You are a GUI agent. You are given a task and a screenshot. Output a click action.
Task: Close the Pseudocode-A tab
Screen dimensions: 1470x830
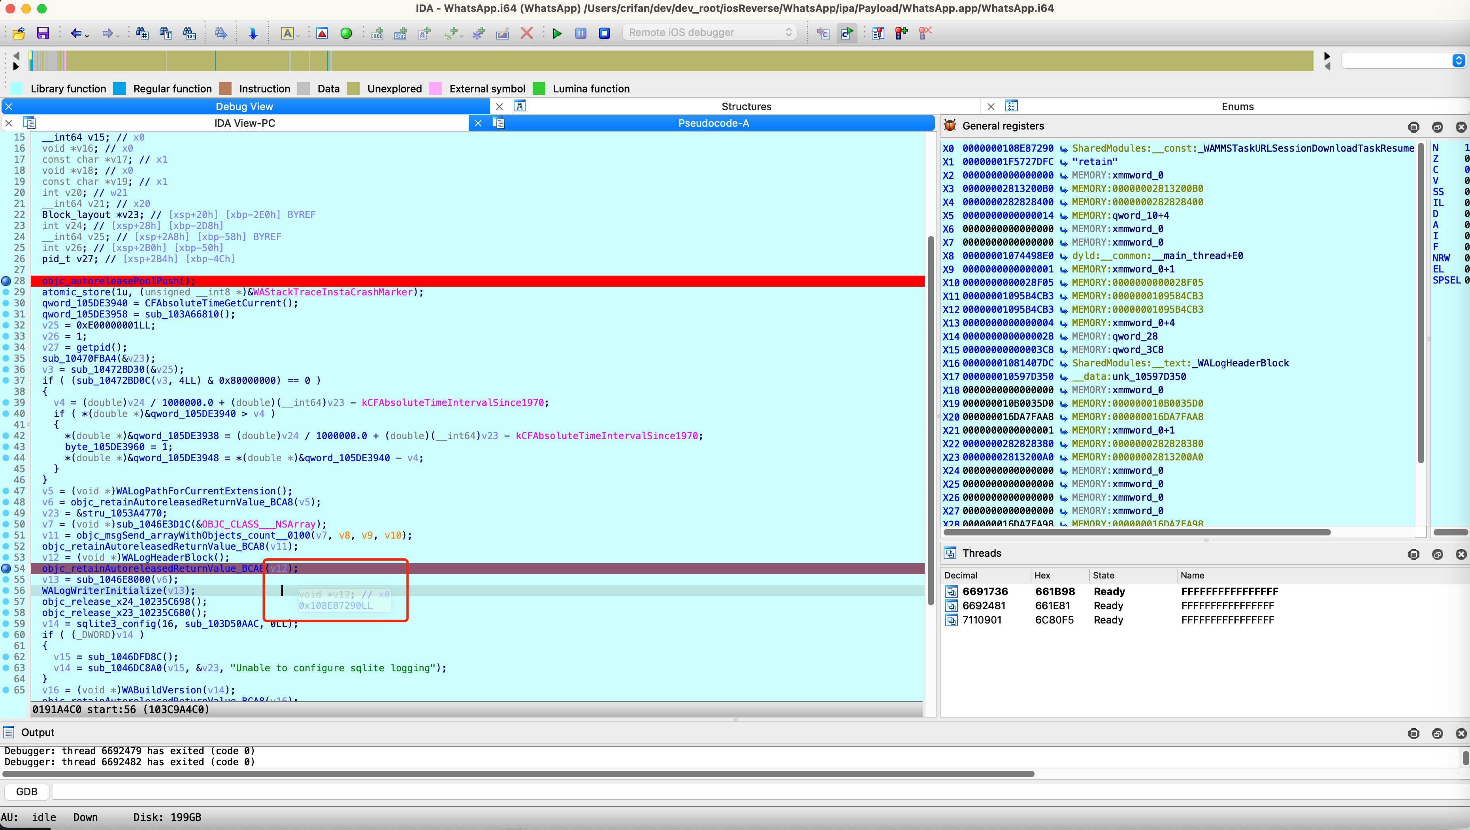click(x=478, y=123)
